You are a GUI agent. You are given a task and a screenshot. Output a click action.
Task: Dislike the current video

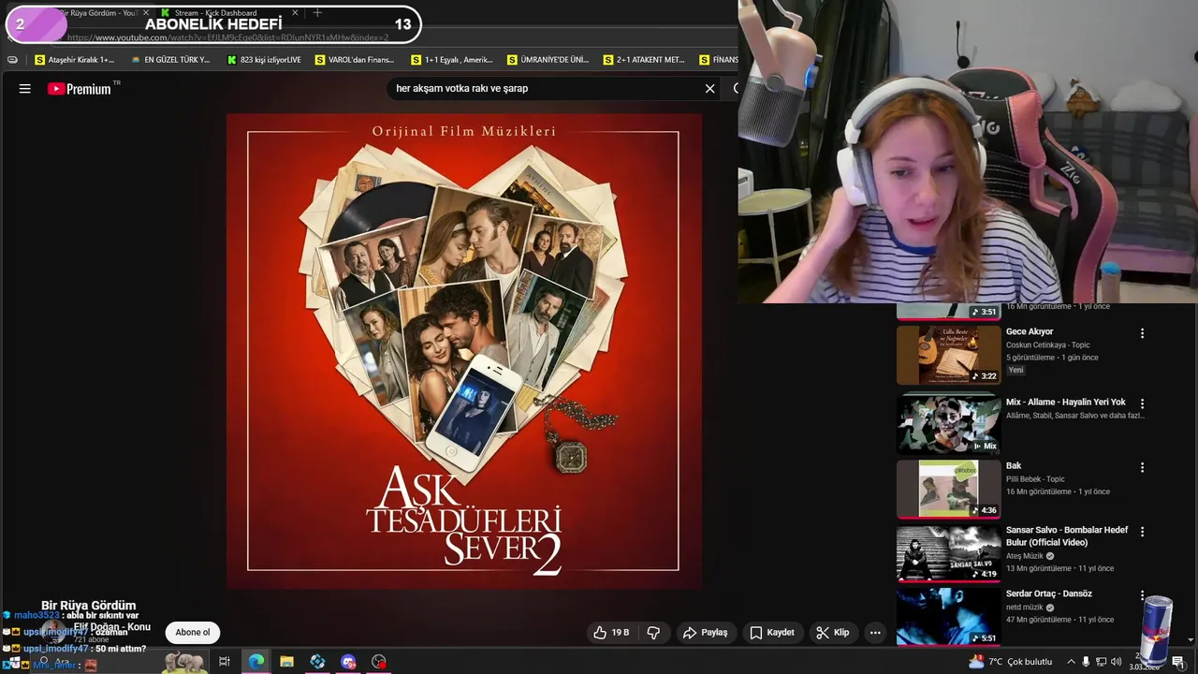(653, 633)
